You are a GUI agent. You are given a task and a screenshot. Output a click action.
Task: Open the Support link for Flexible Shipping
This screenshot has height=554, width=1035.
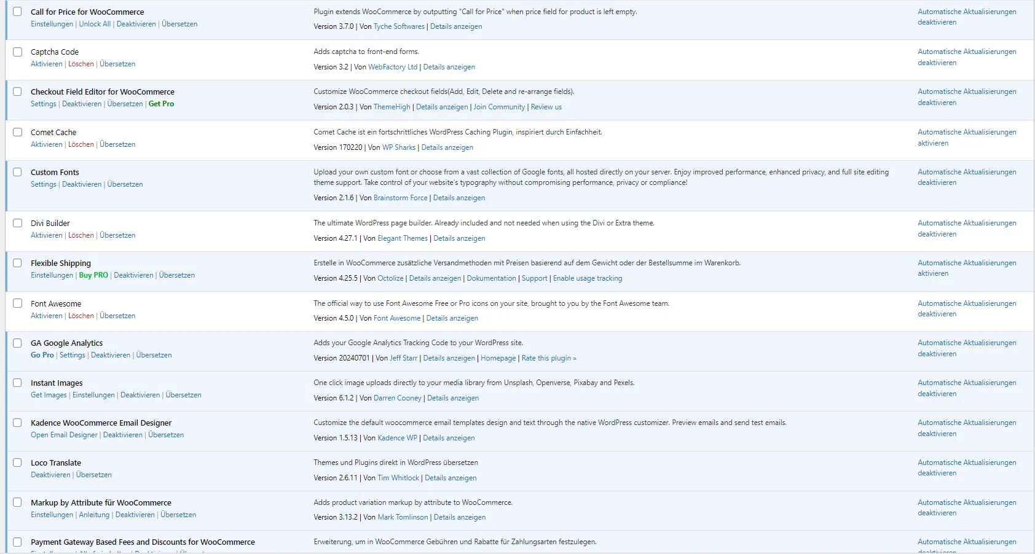pos(535,278)
